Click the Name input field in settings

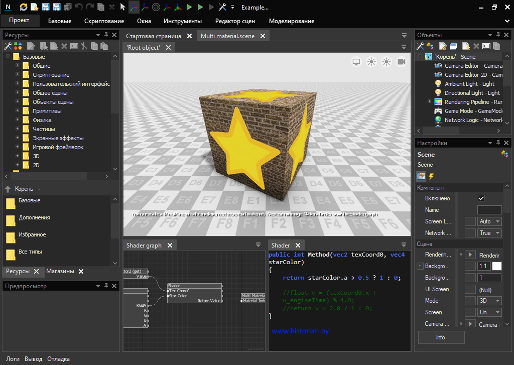coord(489,210)
